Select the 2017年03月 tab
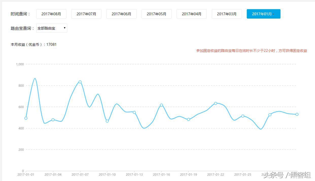The image size is (315, 181). [227, 14]
